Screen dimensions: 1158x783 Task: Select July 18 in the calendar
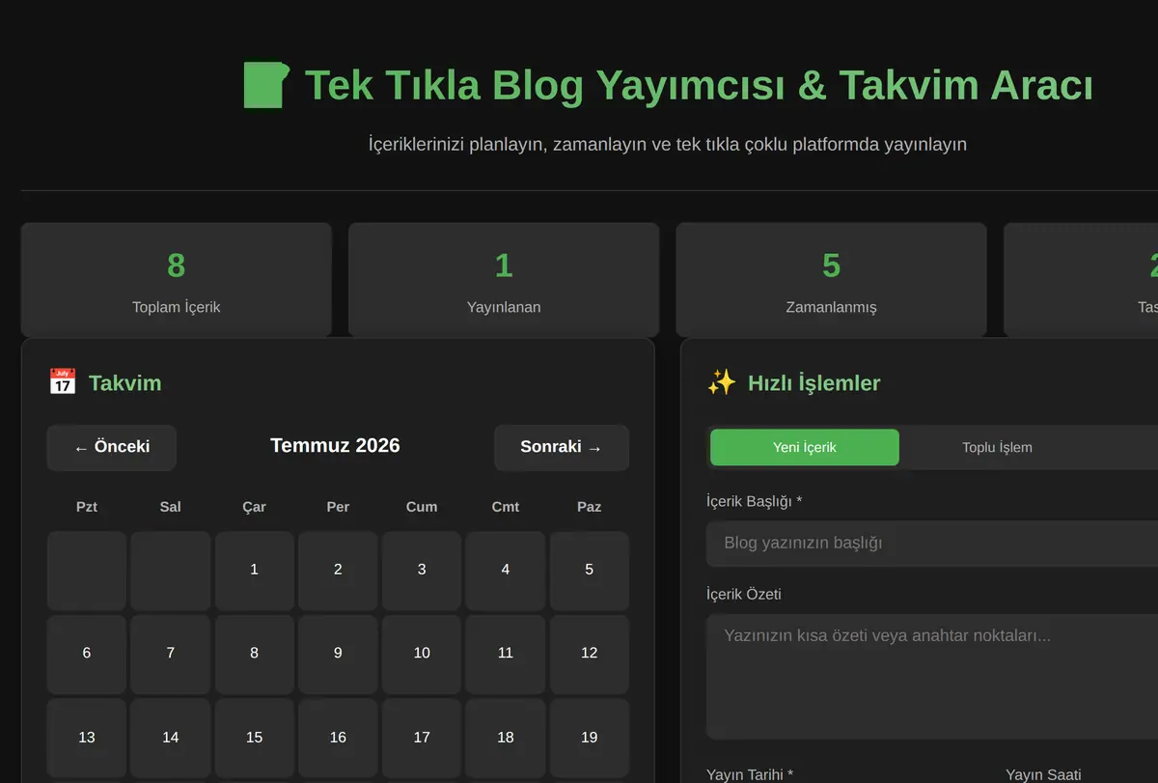pos(506,738)
